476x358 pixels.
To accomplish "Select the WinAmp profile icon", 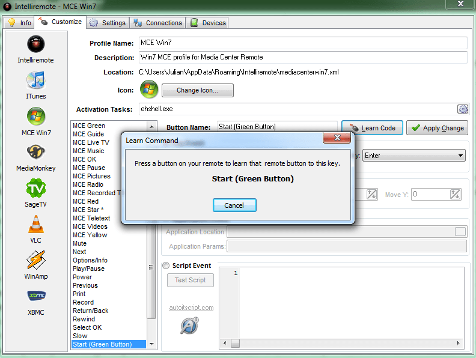I will pyautogui.click(x=36, y=260).
